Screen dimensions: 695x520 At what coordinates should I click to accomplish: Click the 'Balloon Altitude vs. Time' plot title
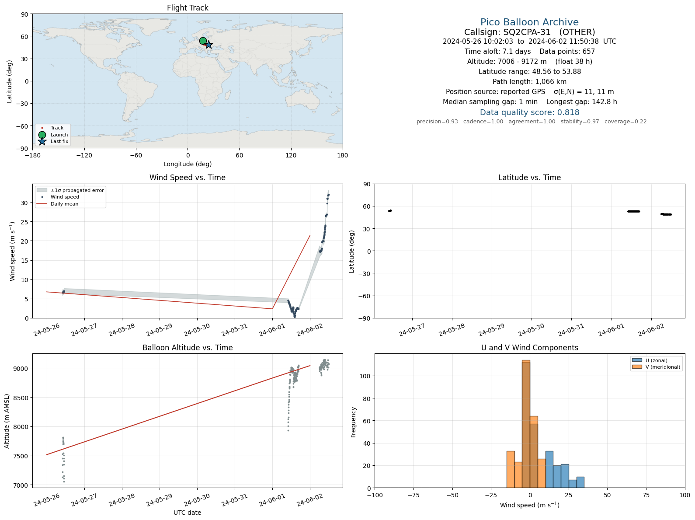tap(188, 348)
